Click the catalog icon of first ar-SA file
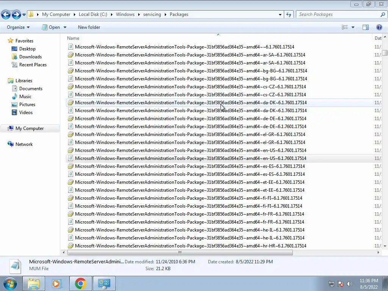Image resolution: width=388 pixels, height=291 pixels. [x=70, y=55]
